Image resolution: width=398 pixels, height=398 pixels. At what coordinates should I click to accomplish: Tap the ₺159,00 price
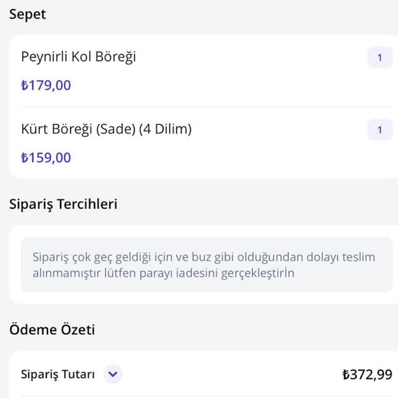coord(46,158)
